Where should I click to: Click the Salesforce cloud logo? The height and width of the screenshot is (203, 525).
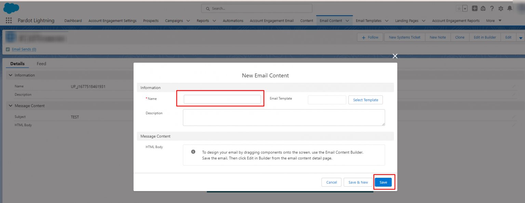tap(11, 8)
